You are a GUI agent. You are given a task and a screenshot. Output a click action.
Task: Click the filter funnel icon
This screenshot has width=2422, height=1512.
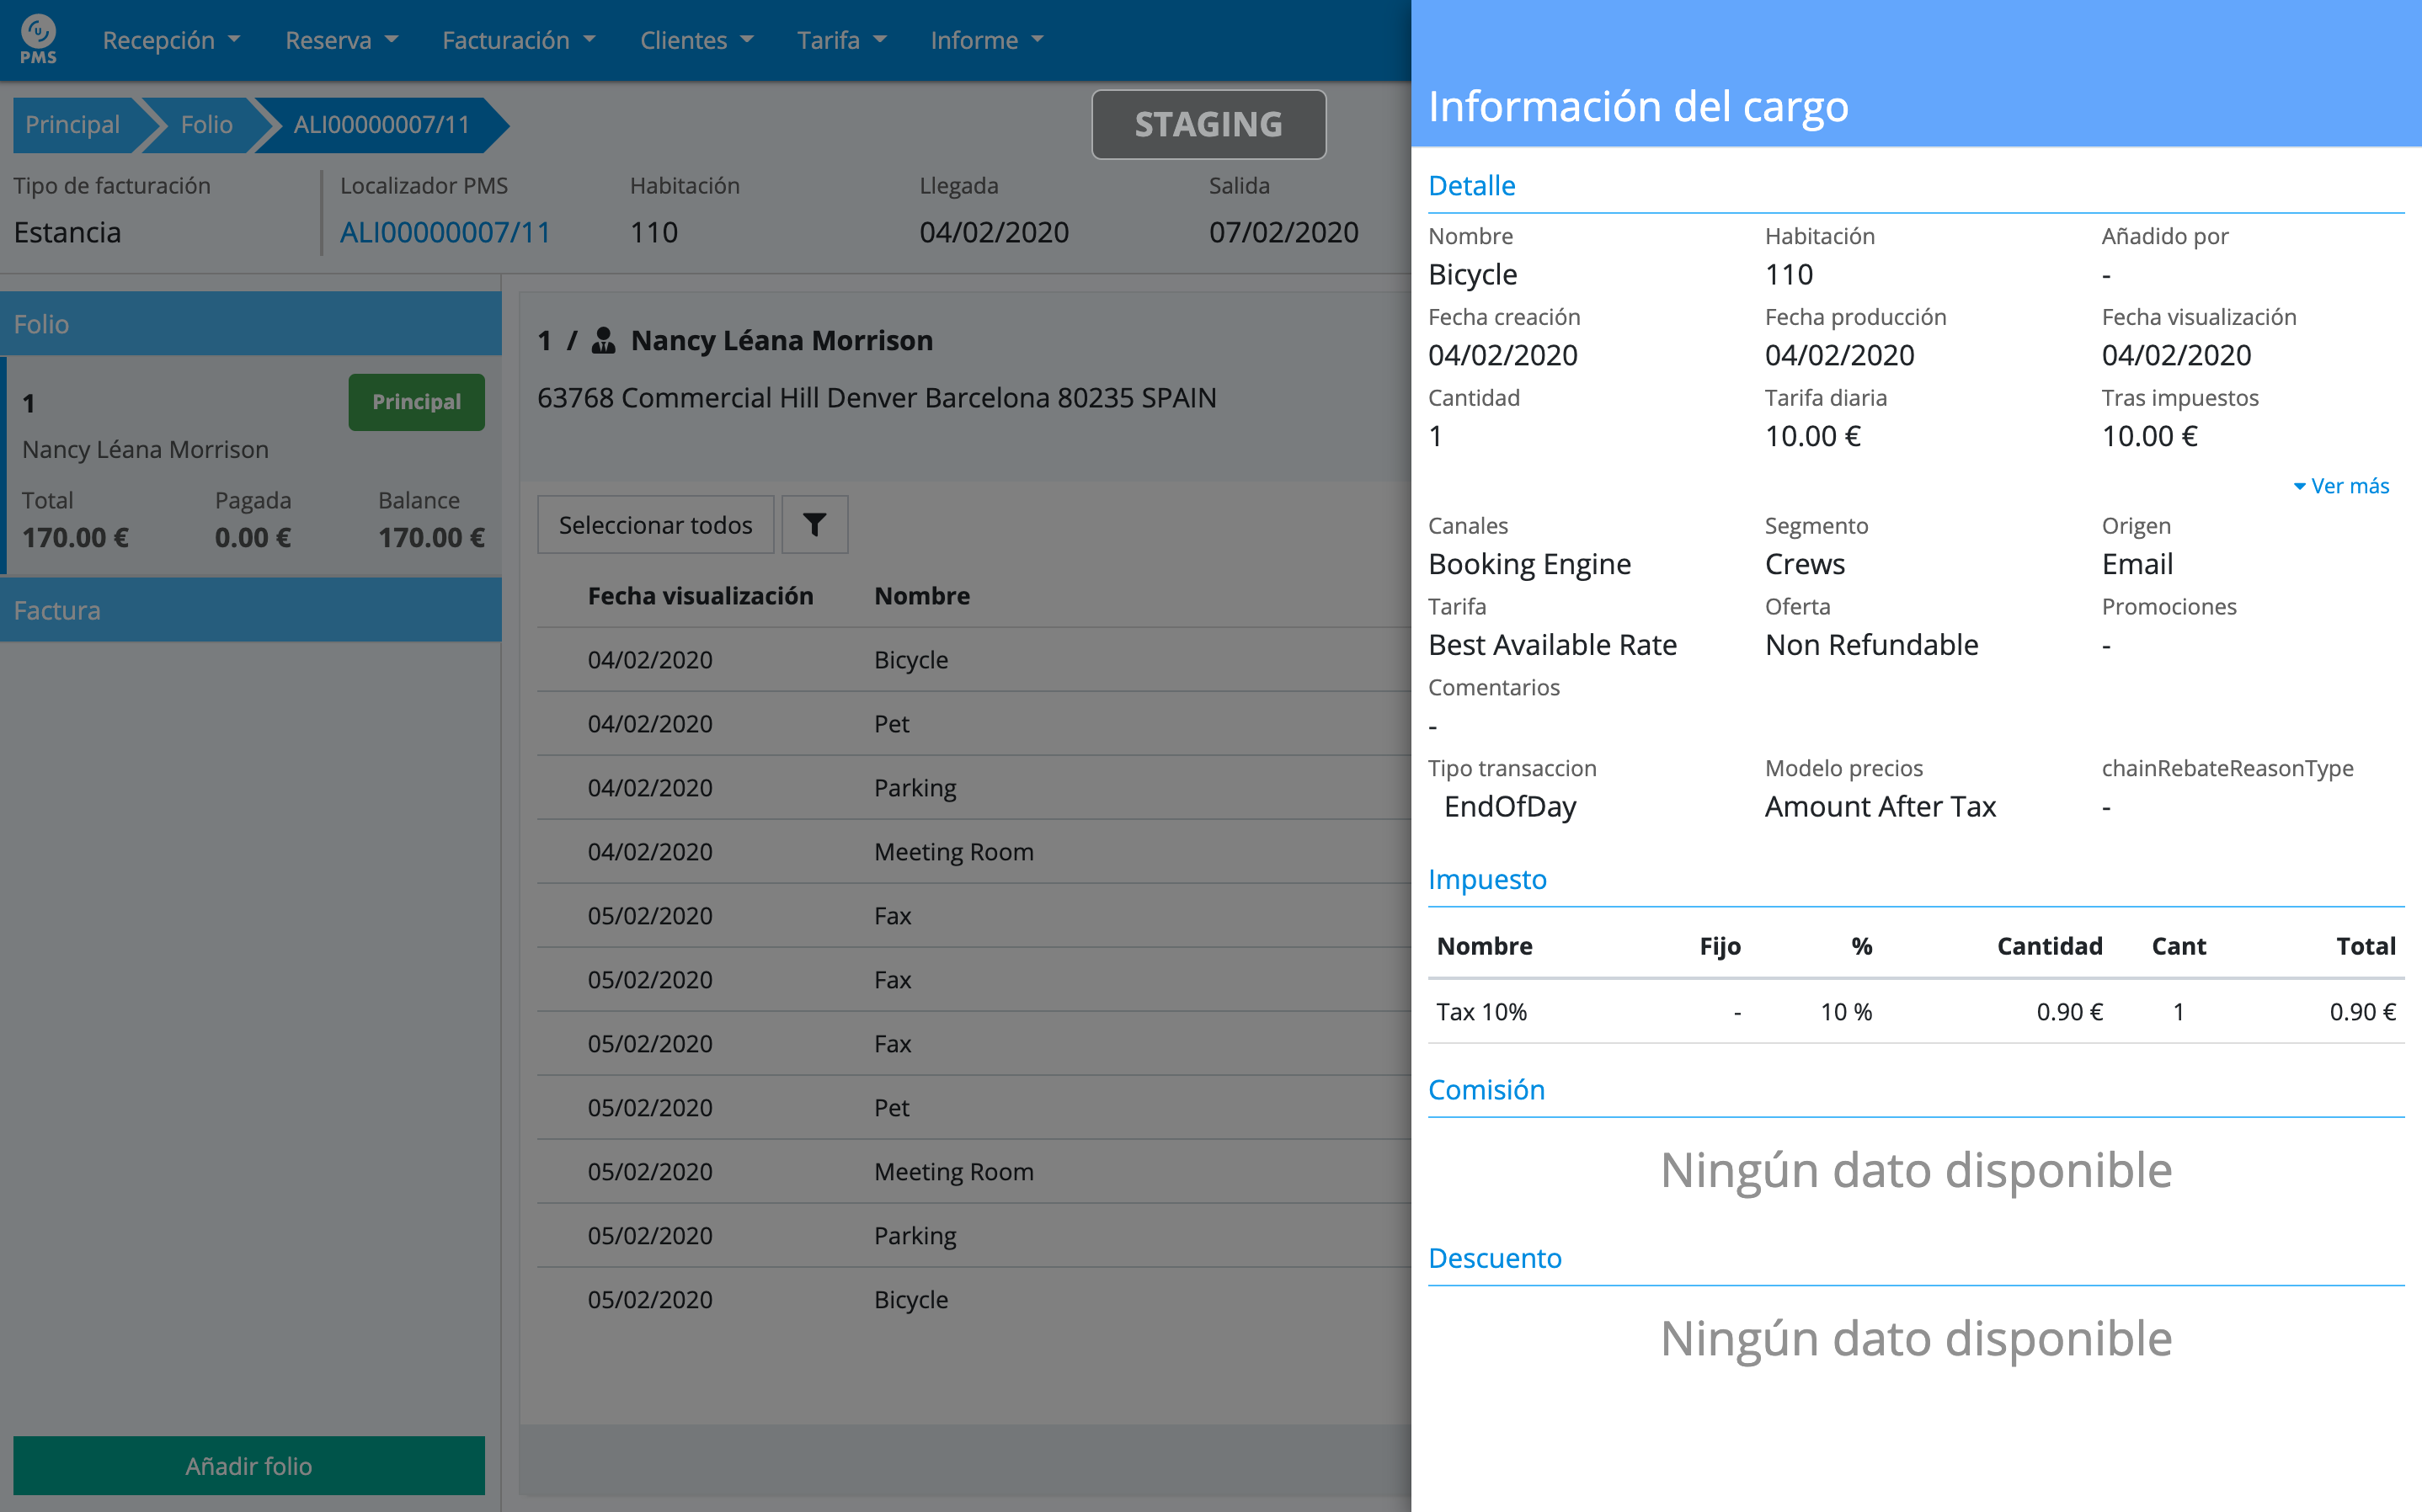point(814,525)
